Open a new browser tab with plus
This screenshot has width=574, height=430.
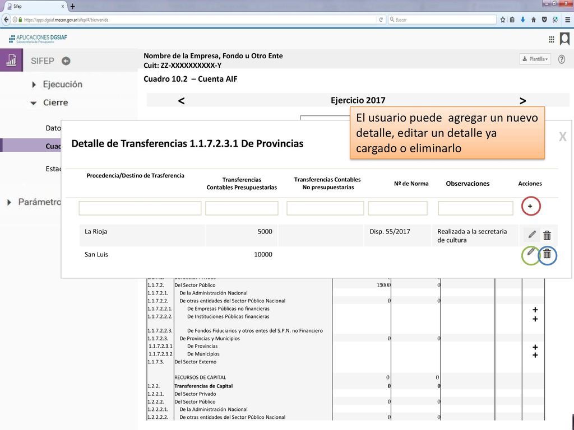tap(72, 6)
